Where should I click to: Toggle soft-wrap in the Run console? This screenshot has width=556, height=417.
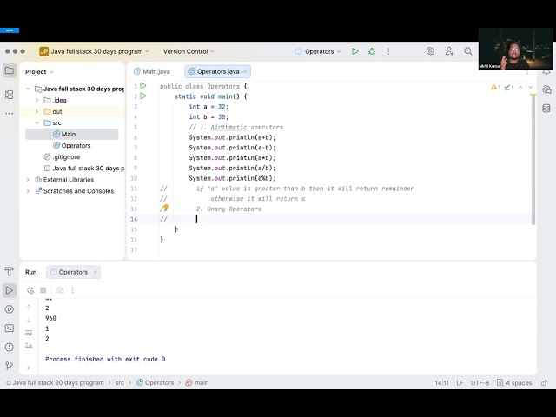pos(29,333)
